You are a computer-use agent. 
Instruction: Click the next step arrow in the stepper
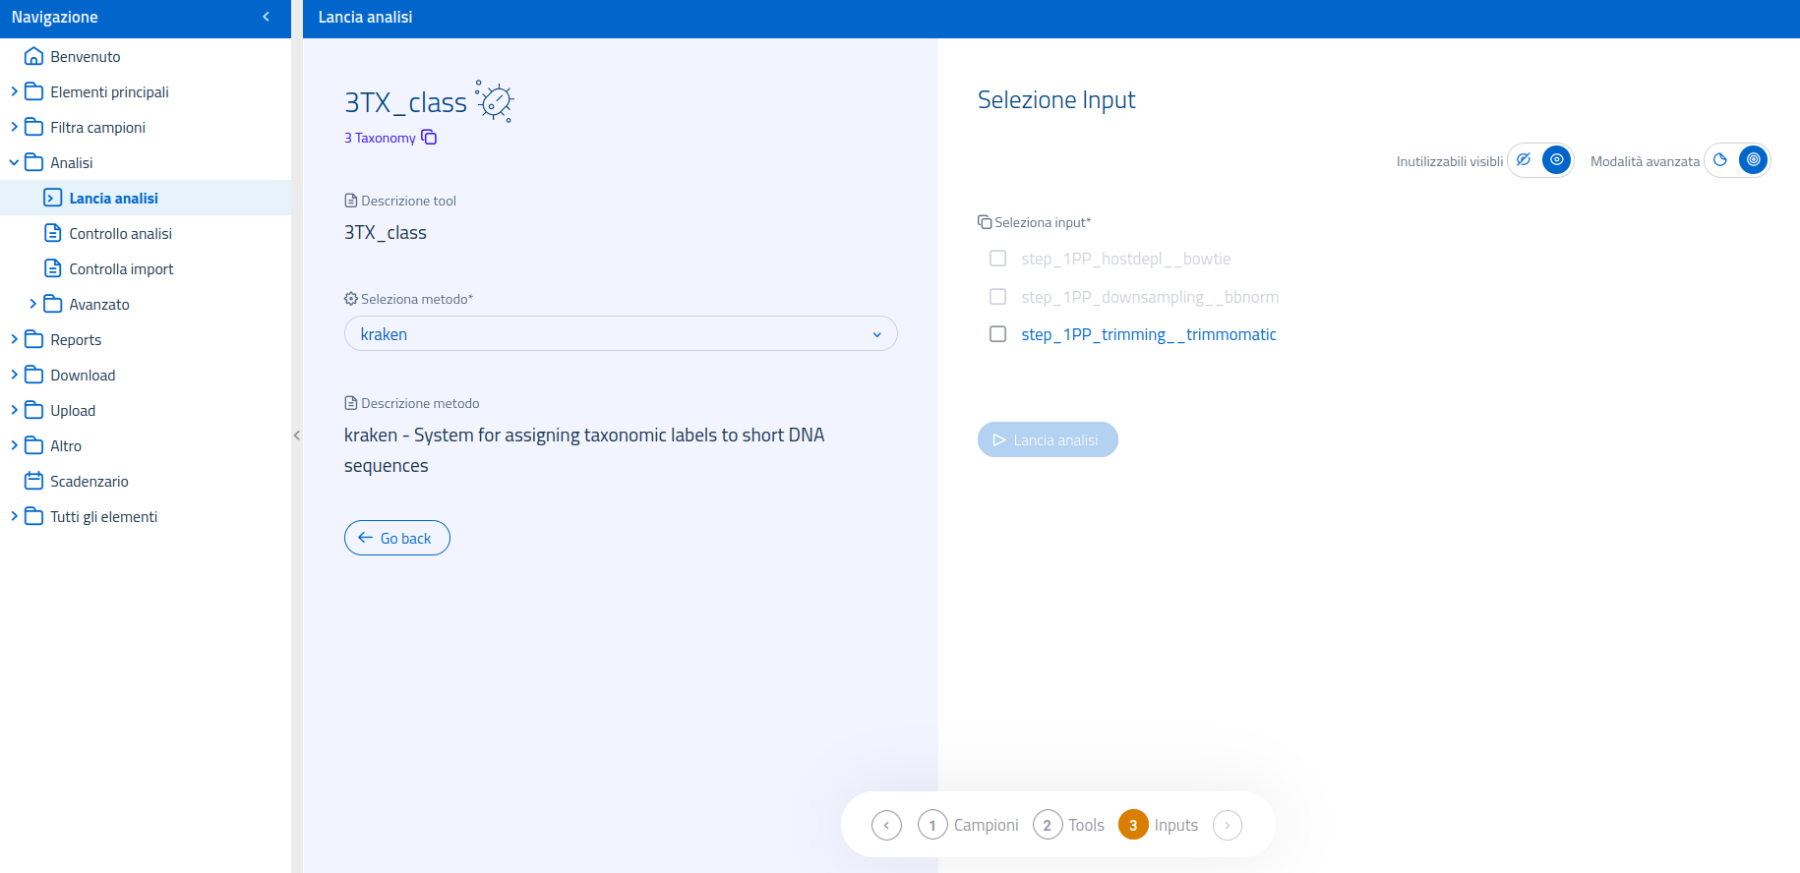[x=1228, y=825]
